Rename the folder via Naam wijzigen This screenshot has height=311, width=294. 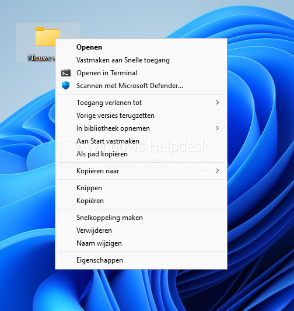(x=141, y=243)
